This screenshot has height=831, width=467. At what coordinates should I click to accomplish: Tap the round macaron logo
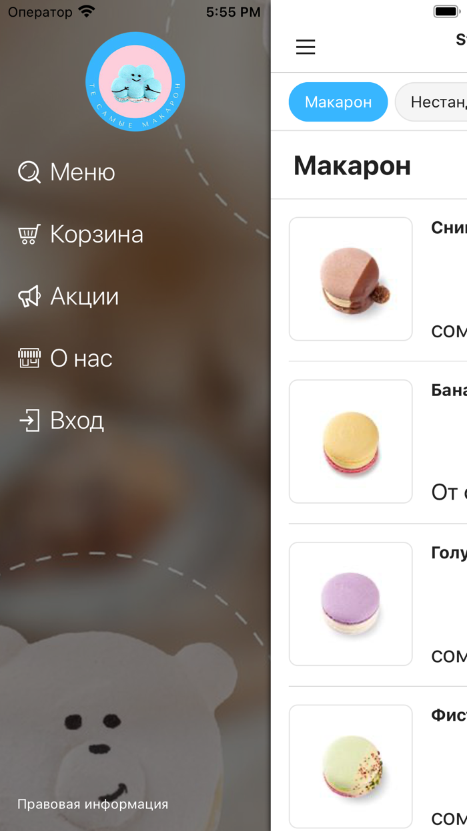coord(135,81)
